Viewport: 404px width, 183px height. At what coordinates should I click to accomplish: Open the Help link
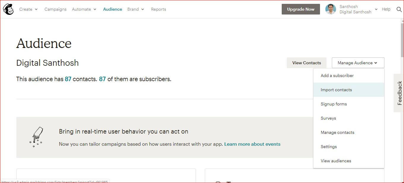pyautogui.click(x=386, y=9)
